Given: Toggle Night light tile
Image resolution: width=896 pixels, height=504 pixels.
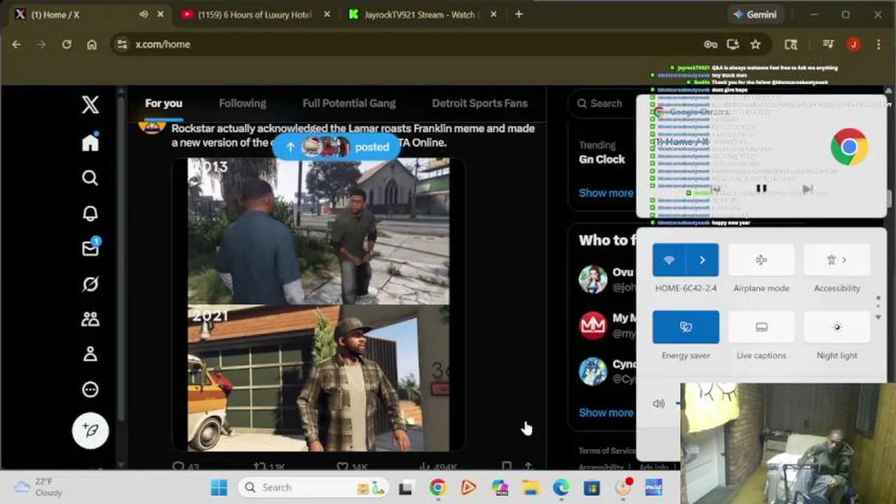Looking at the screenshot, I should pos(837,327).
